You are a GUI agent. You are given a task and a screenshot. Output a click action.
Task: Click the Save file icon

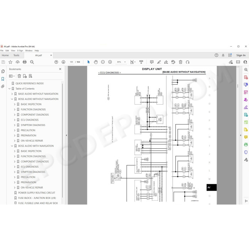3,62
